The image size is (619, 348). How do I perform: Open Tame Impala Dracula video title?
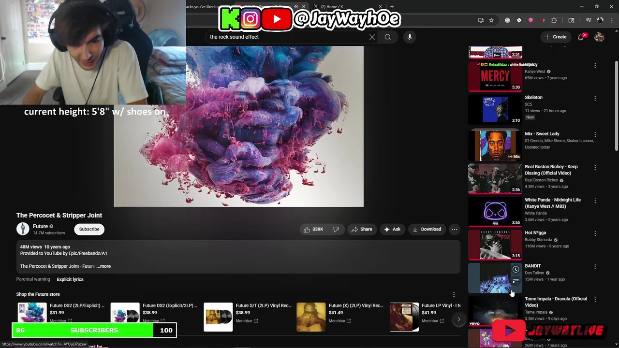coord(556,302)
